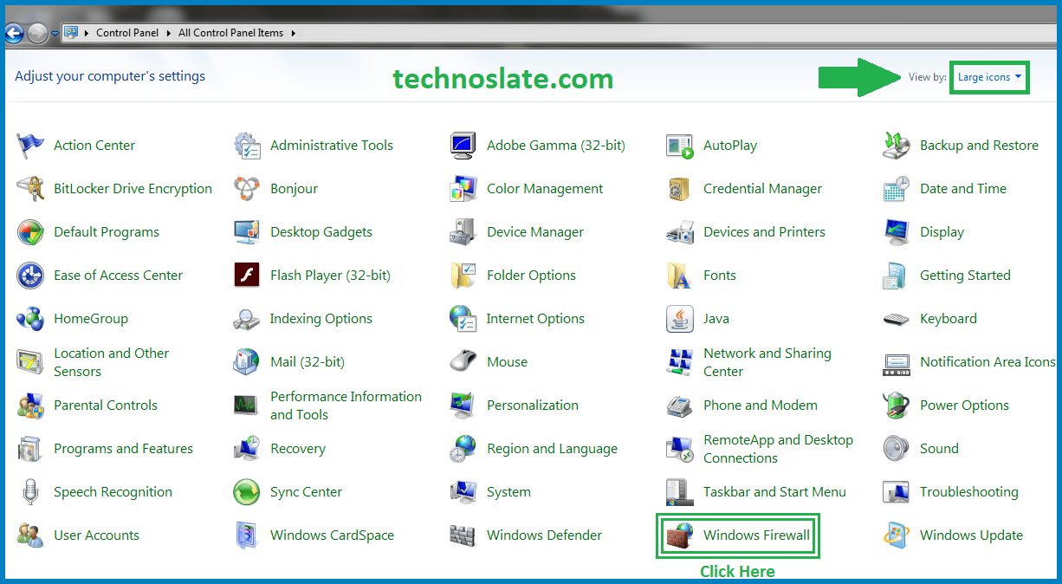
Task: Open the Phone and Modem link
Action: click(761, 406)
